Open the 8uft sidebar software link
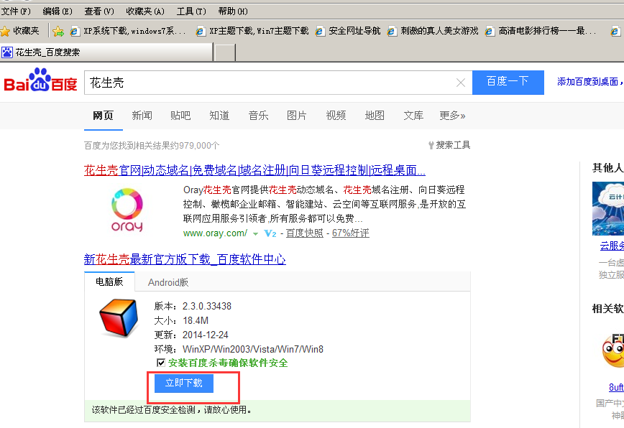The width and height of the screenshot is (624, 428). pyautogui.click(x=616, y=387)
